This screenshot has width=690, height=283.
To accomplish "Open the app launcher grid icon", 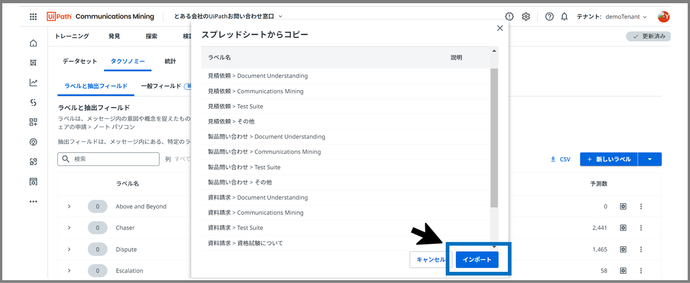I will coord(33,17).
